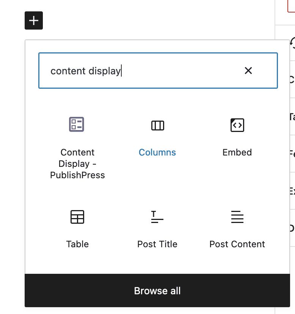Viewport: 295px width, 314px height.
Task: Pick the Table block icon
Action: 77,217
